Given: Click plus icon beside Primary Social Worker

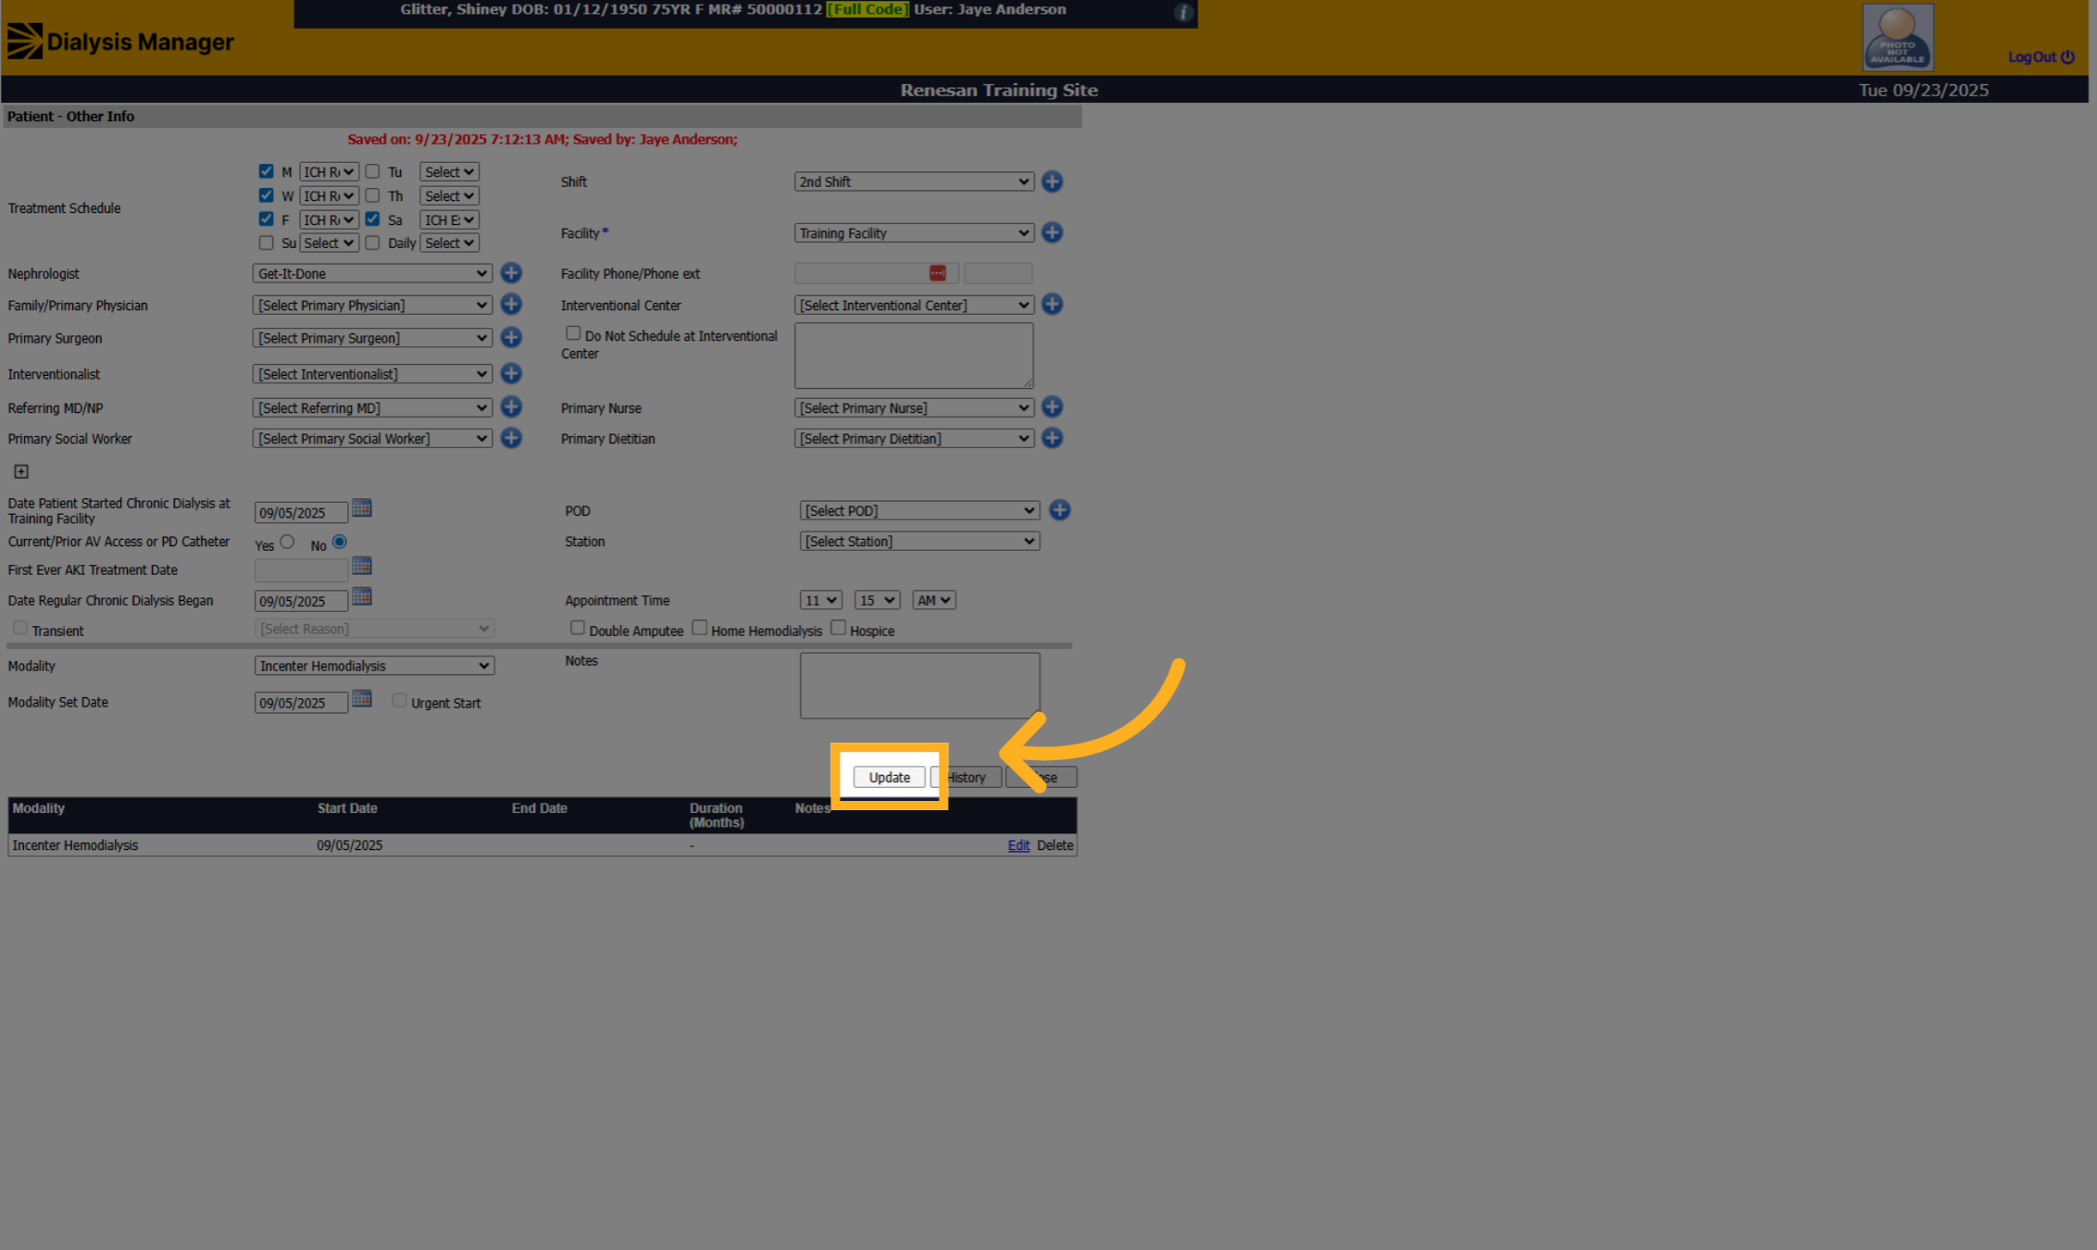Looking at the screenshot, I should (511, 438).
